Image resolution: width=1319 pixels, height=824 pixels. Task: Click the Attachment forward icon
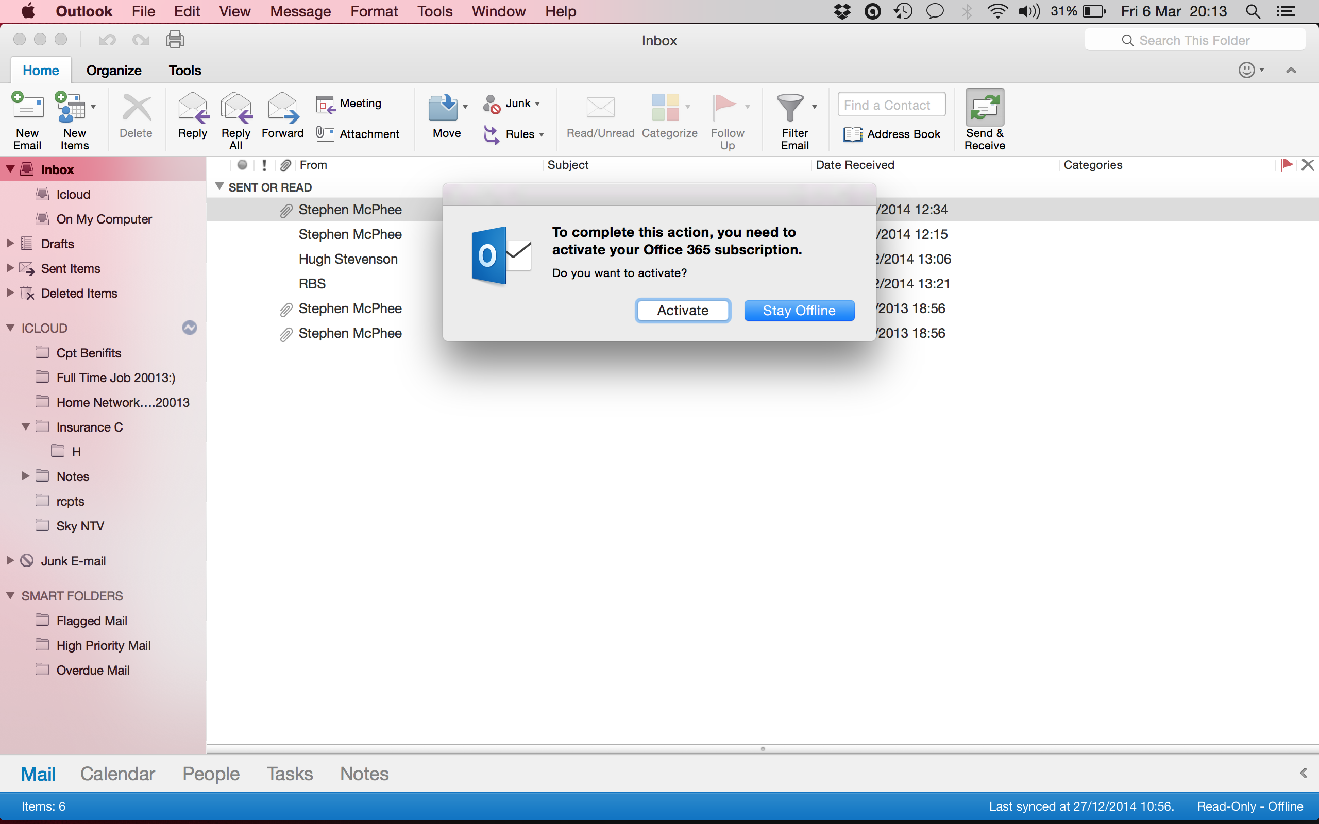point(326,133)
